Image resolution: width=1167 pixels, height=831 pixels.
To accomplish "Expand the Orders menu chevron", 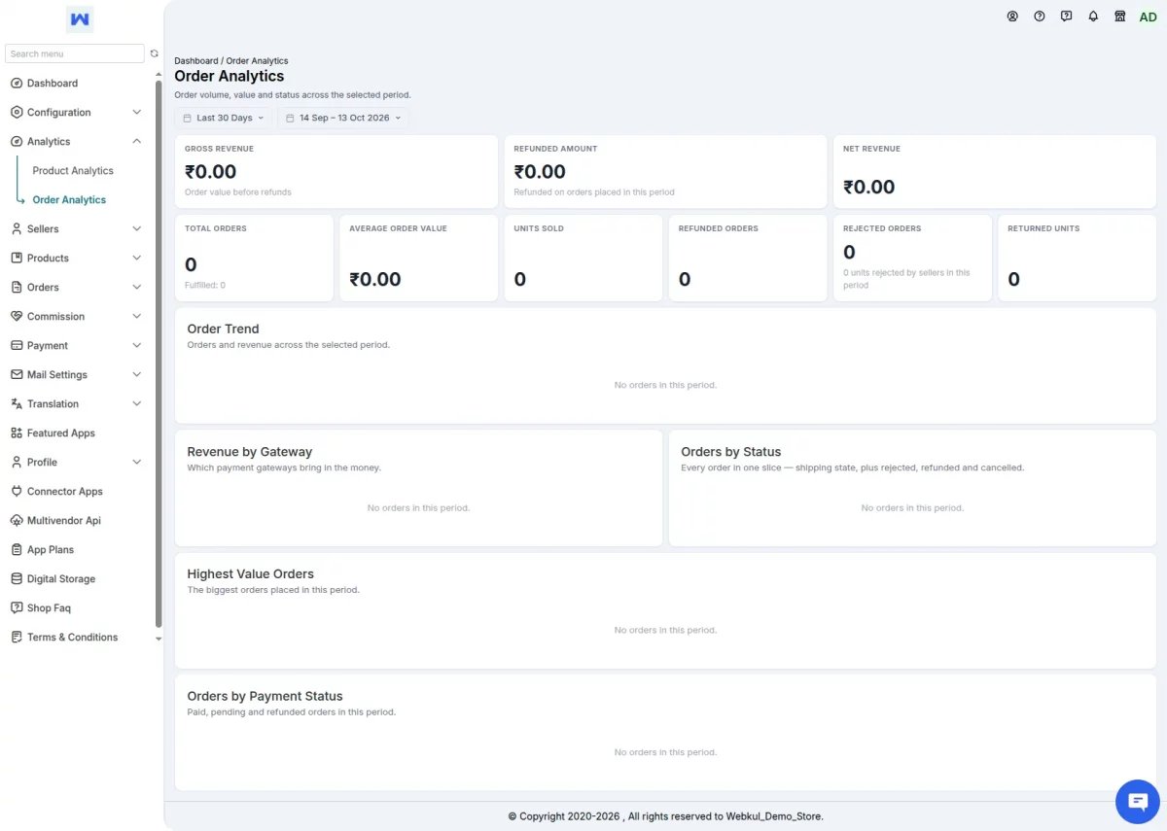I will coord(136,288).
